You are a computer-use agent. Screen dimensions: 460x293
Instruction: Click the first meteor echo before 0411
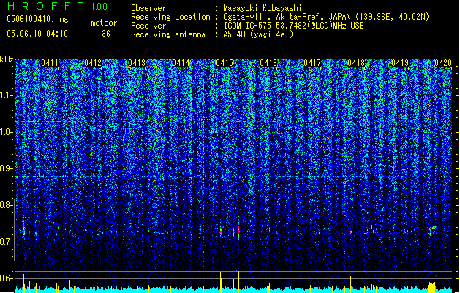click(24, 231)
